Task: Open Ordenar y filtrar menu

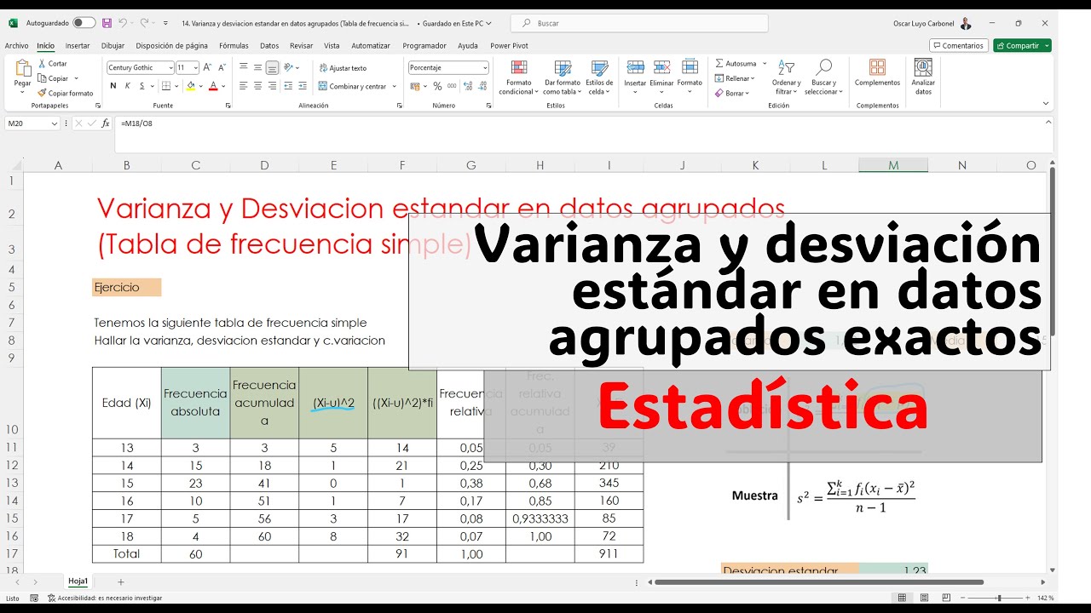Action: point(787,77)
